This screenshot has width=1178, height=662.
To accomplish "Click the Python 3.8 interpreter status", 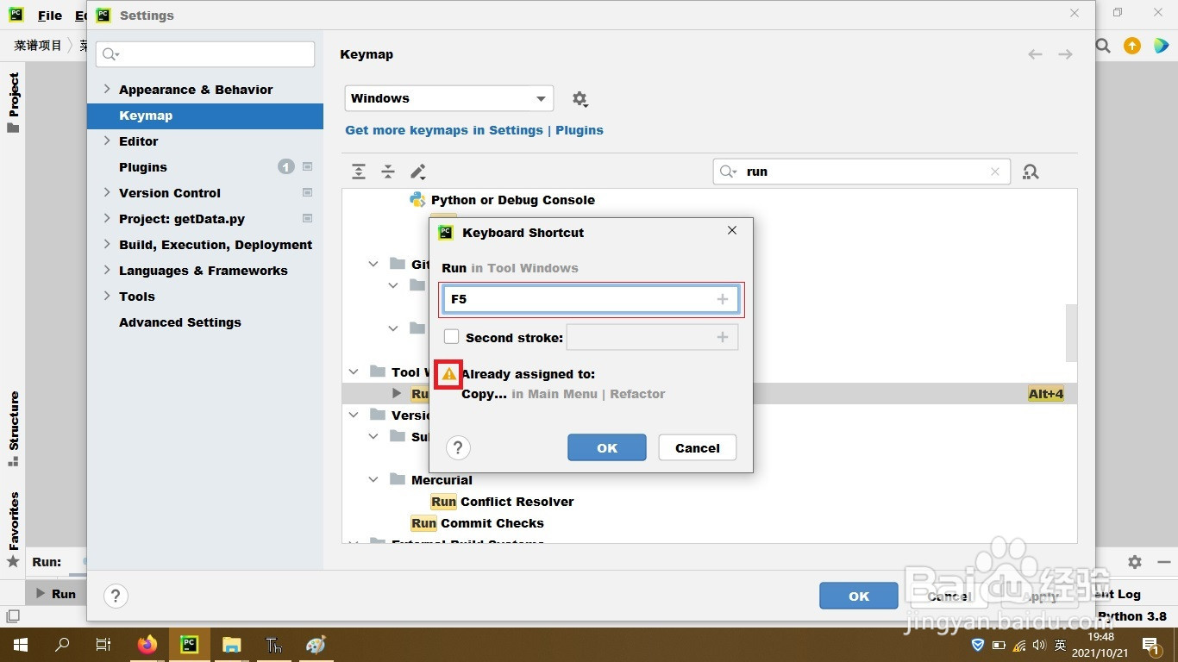I will pos(1132,616).
